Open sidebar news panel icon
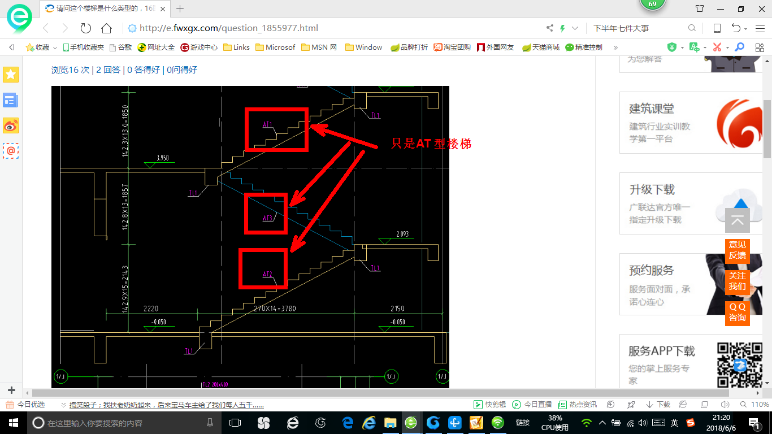 coord(11,101)
